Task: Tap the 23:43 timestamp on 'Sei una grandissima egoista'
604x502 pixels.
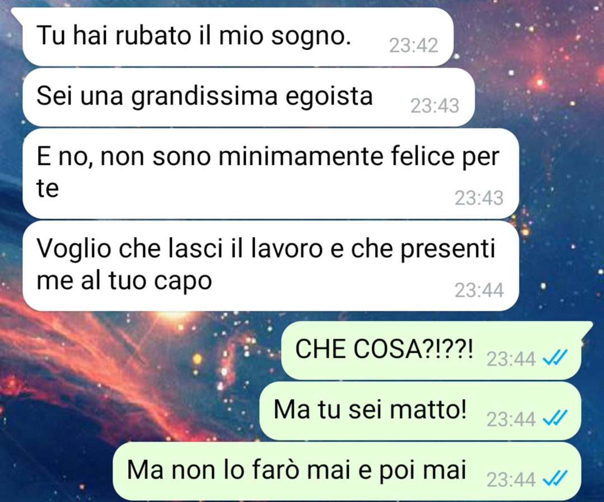Action: pyautogui.click(x=434, y=106)
